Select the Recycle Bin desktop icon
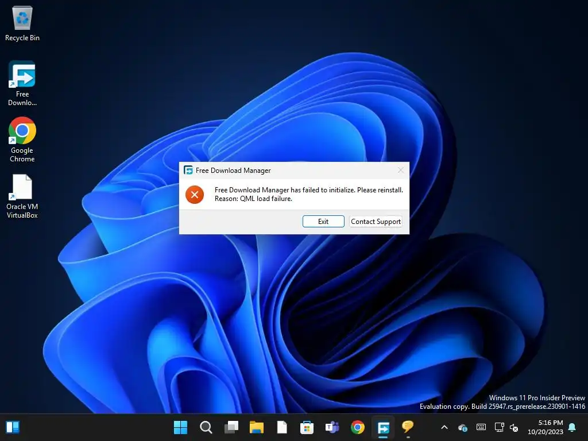Image resolution: width=588 pixels, height=441 pixels. [22, 23]
